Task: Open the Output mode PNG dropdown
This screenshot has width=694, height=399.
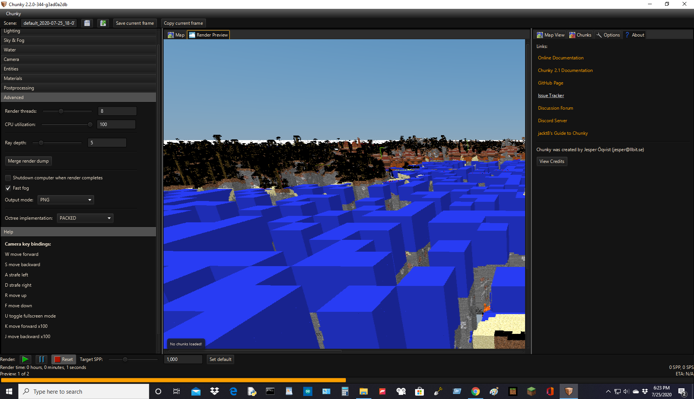Action: pos(65,199)
